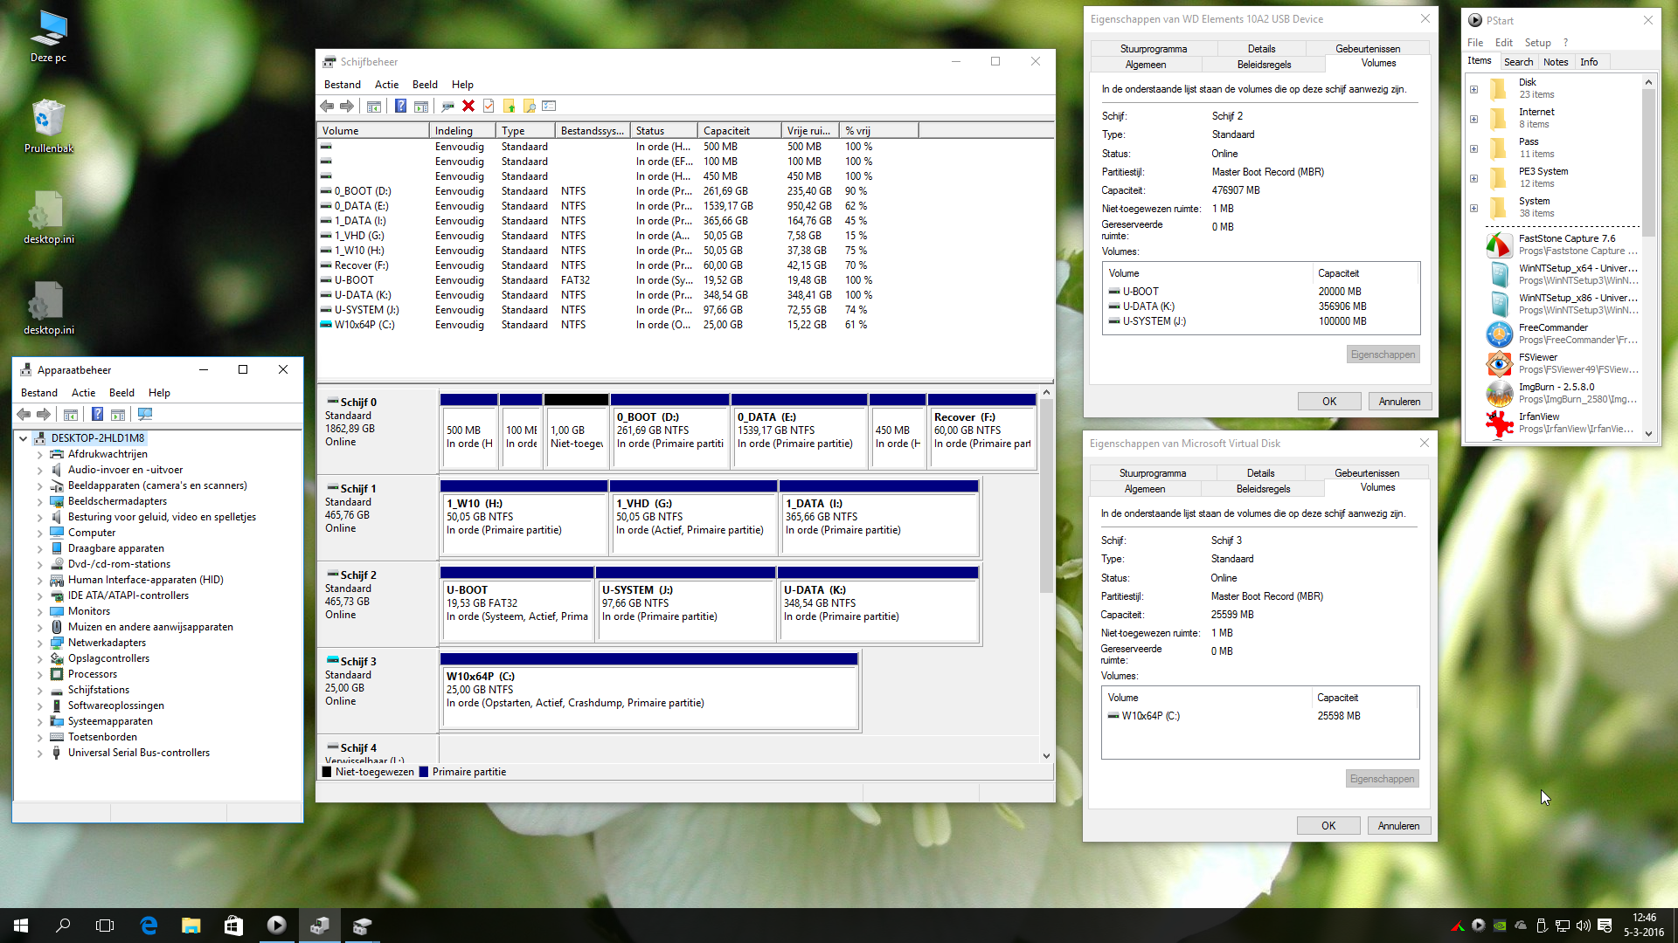Open the blue Help icon in Schijfbeheer toolbar
Image resolution: width=1678 pixels, height=943 pixels.
coord(400,107)
